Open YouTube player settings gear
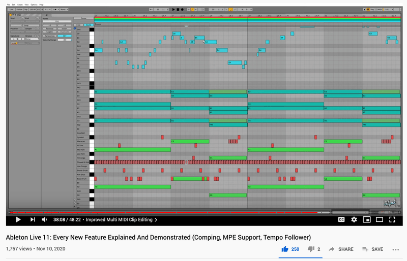Screen dimensions: 407x261 pyautogui.click(x=354, y=219)
